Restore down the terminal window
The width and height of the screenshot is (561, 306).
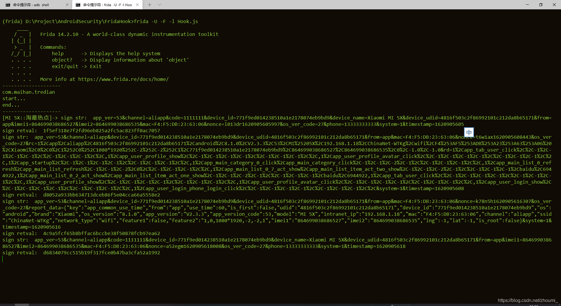tap(541, 5)
